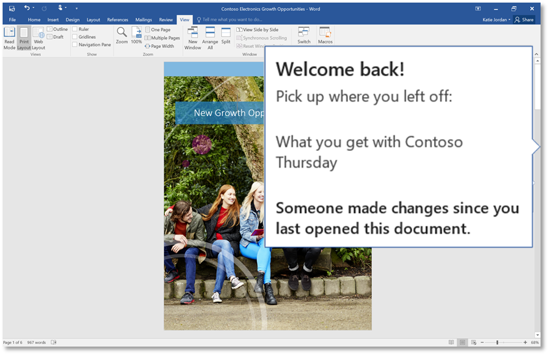The width and height of the screenshot is (549, 355).
Task: Click Someone made changes notification text
Action: tap(397, 218)
